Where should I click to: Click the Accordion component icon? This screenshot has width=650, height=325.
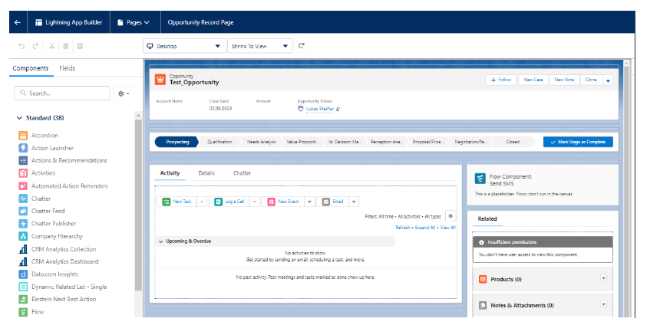[x=23, y=136]
